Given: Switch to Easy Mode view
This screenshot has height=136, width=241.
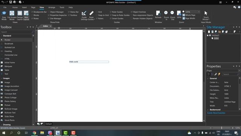Looking at the screenshot, I should (4, 15).
